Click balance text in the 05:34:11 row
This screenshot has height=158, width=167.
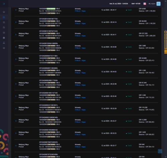click(x=147, y=36)
